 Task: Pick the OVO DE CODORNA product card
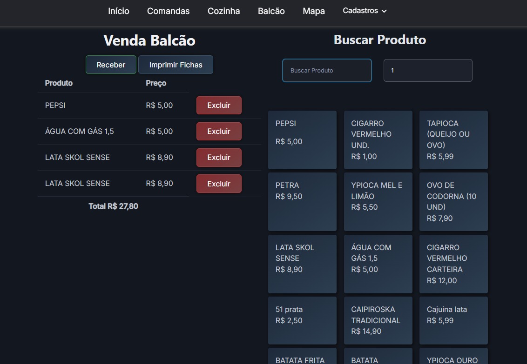click(x=453, y=202)
